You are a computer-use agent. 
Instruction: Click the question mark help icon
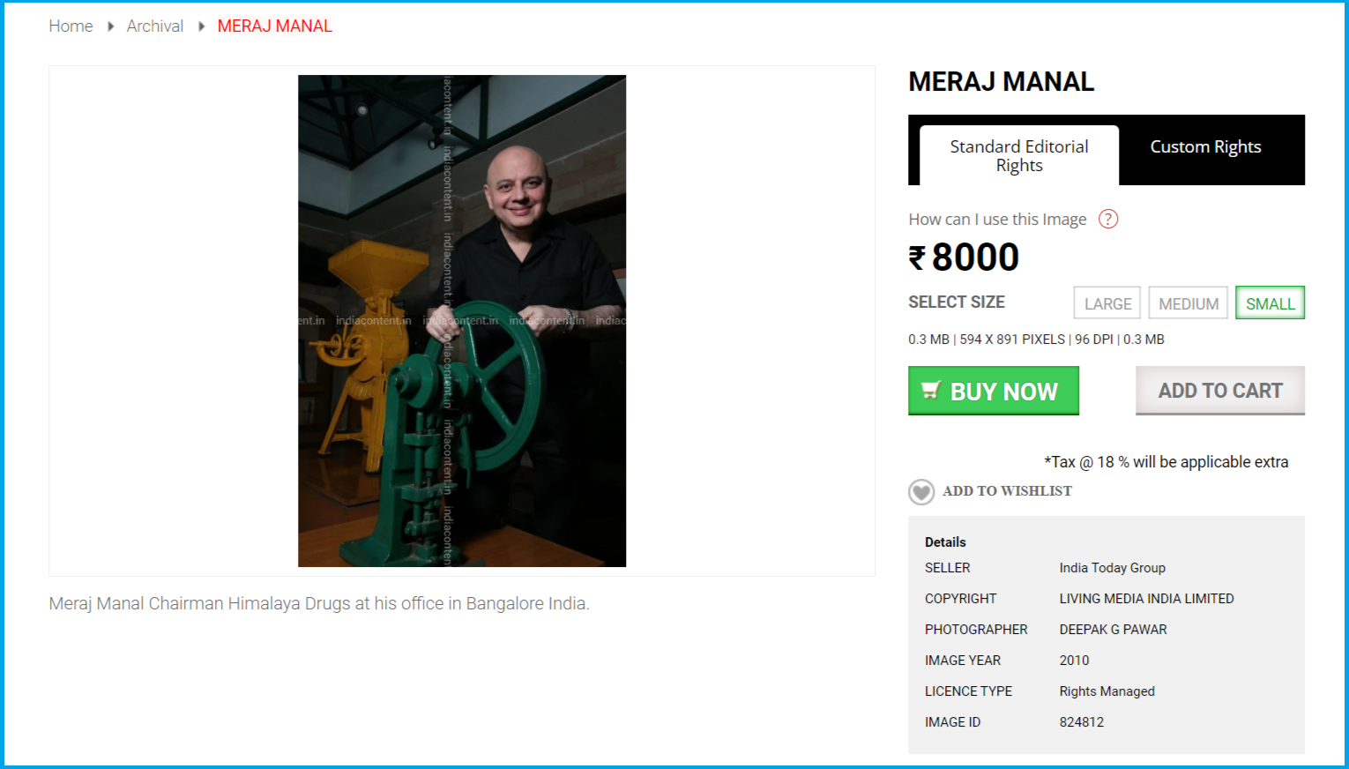tap(1108, 219)
